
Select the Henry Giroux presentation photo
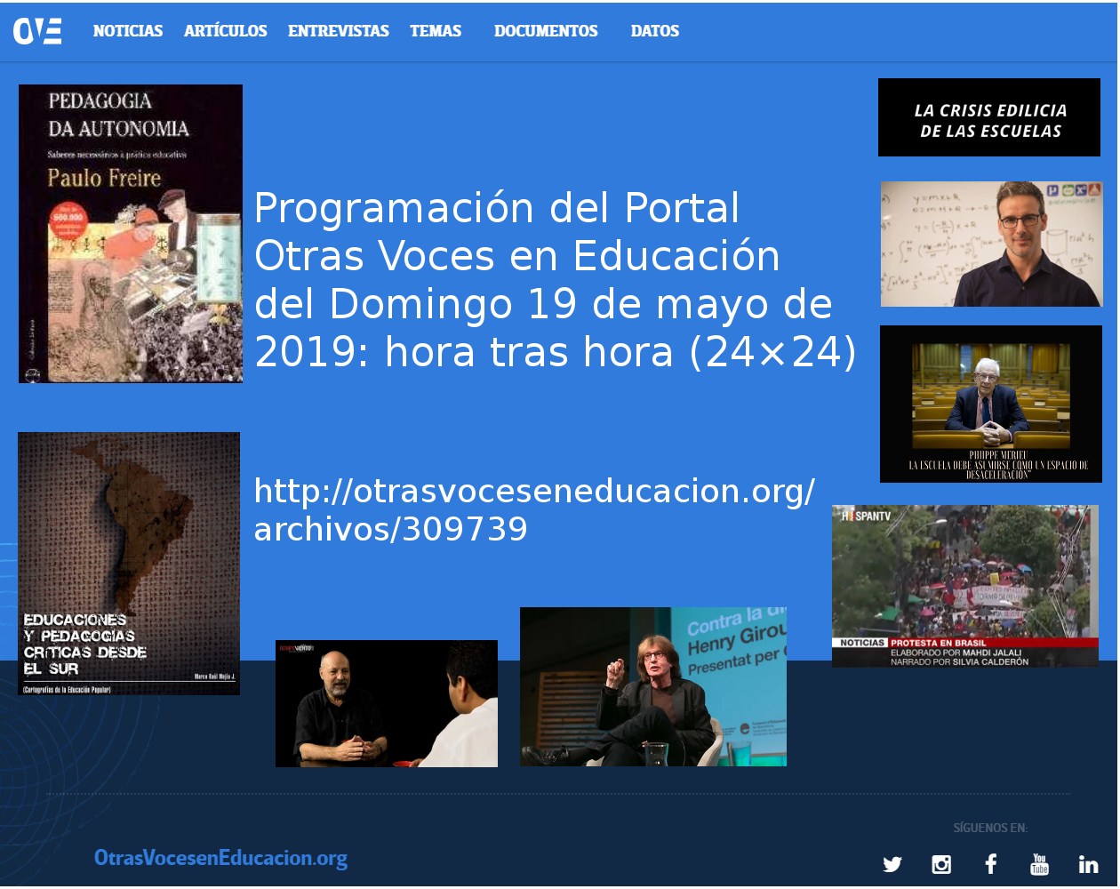[653, 686]
